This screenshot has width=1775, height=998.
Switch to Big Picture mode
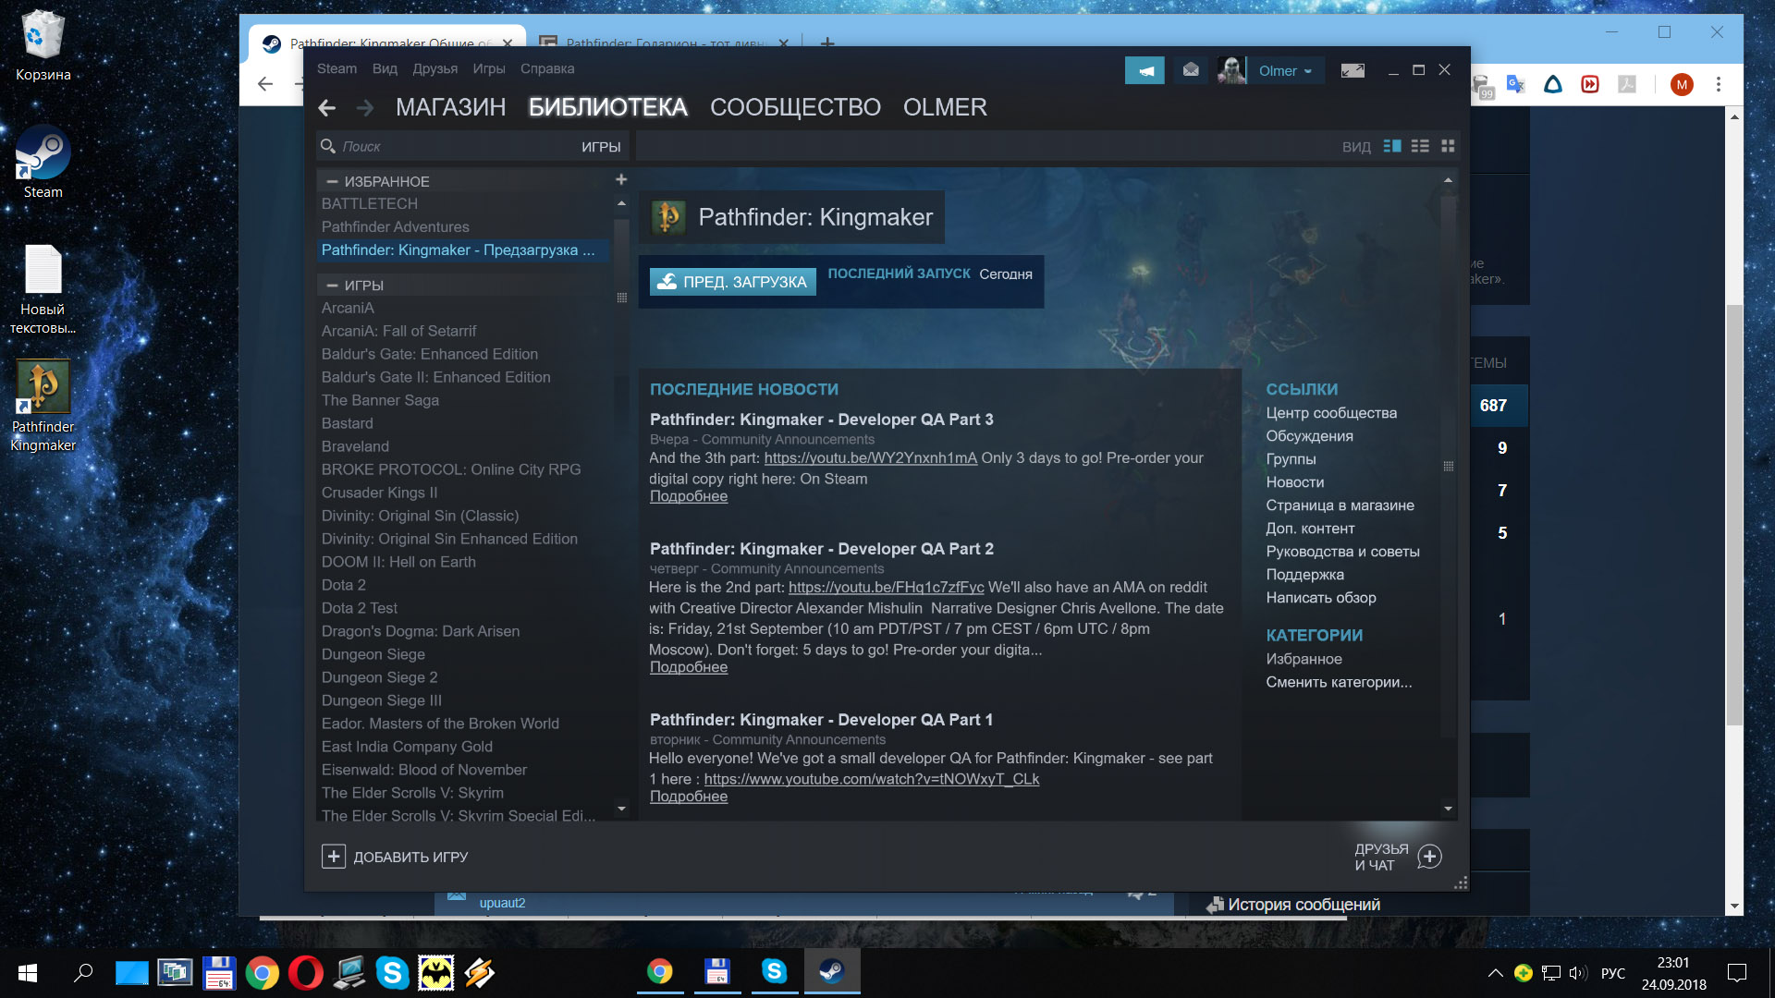coord(1353,70)
